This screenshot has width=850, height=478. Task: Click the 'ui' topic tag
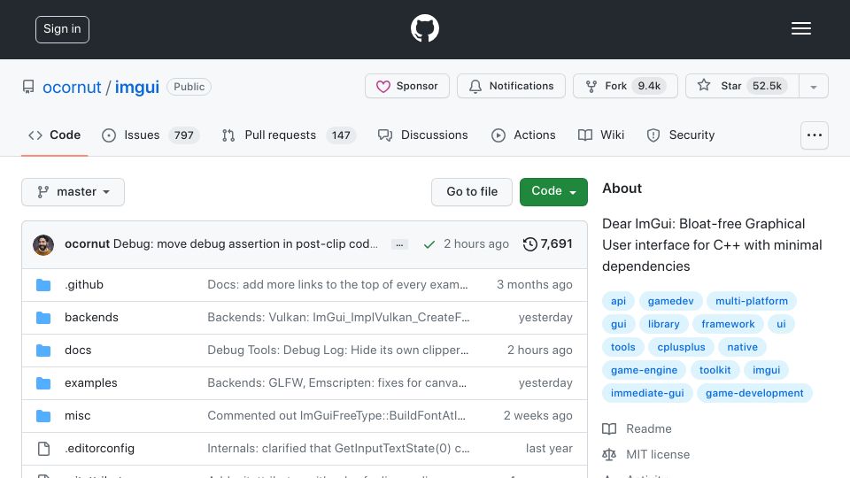(781, 324)
